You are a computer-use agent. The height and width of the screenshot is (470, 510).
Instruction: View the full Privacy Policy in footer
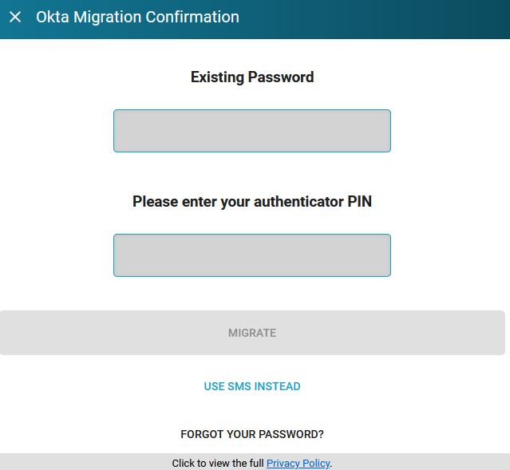coord(298,463)
